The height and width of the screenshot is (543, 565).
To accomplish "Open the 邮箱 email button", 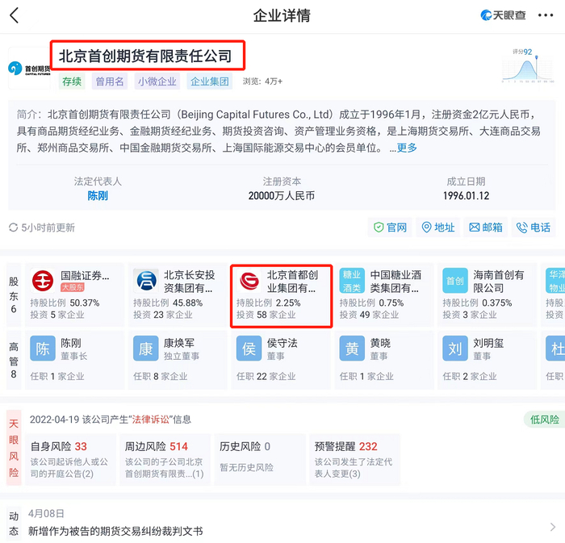I will click(486, 228).
